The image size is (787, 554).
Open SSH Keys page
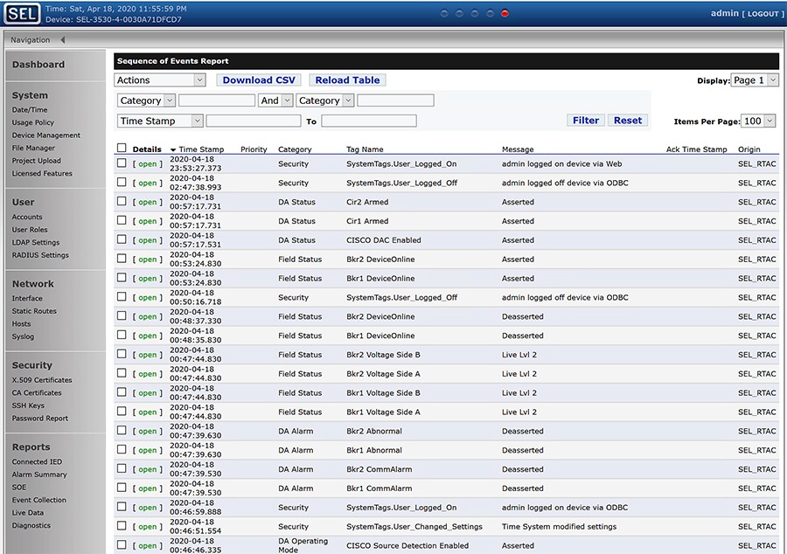coord(28,405)
